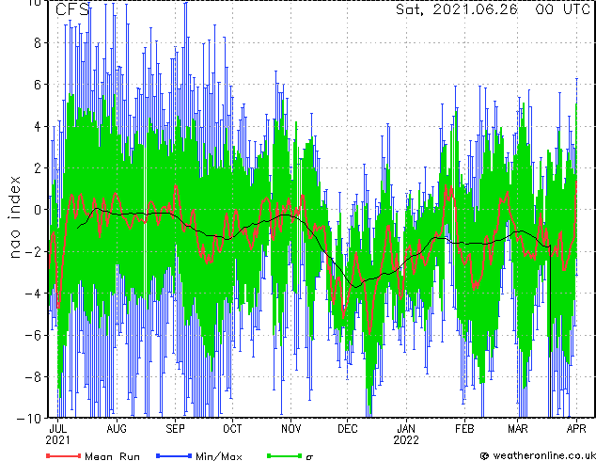Click the 'Min/Max' legend label
The height and width of the screenshot is (461, 596).
point(219,456)
